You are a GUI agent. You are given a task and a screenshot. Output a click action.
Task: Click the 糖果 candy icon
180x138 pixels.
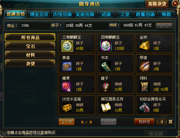point(67,87)
